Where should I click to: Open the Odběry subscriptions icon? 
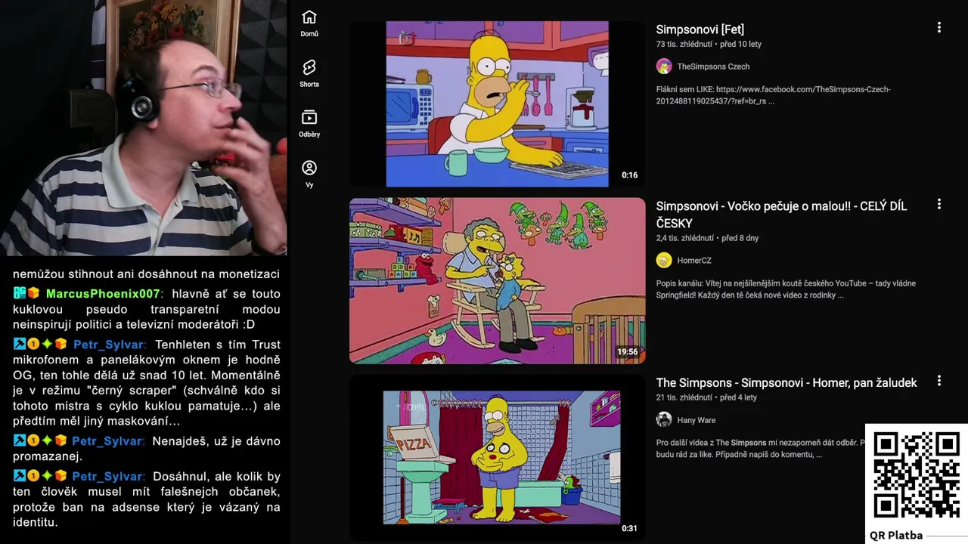tap(309, 118)
